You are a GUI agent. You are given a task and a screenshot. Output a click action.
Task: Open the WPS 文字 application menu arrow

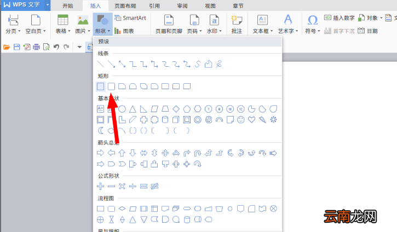point(48,5)
